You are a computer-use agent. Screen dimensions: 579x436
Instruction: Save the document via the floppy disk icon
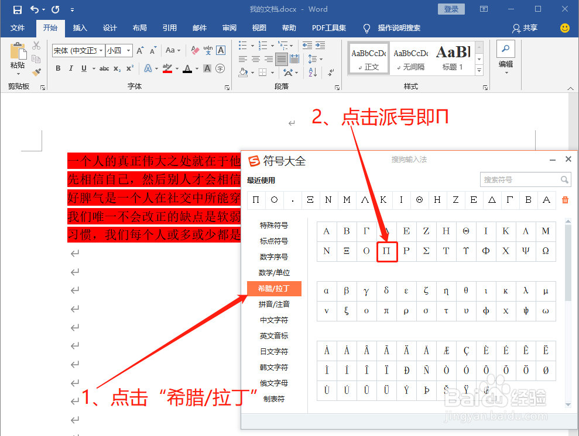click(x=18, y=9)
